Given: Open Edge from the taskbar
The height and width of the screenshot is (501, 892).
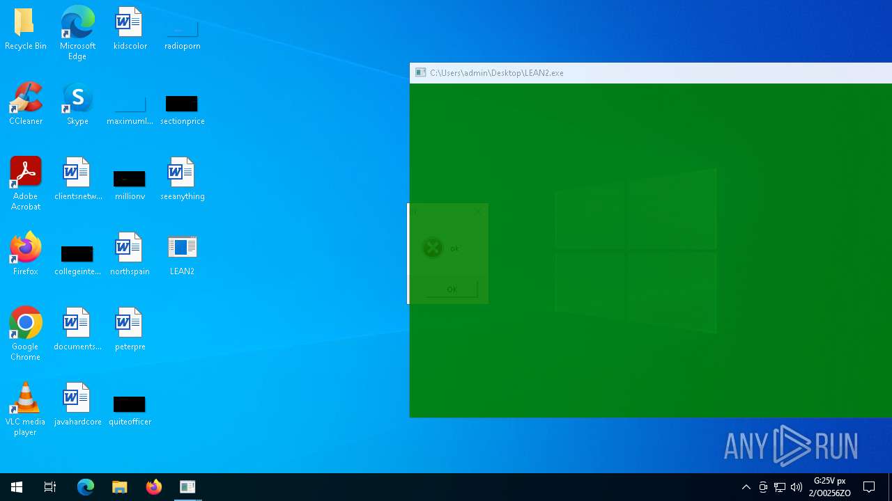Looking at the screenshot, I should (85, 487).
